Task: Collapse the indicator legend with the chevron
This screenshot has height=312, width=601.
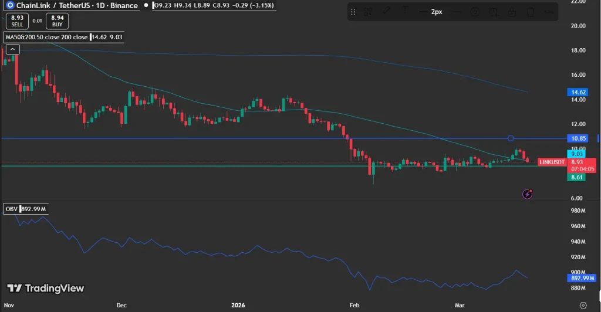Action: coord(13,49)
